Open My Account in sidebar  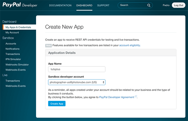coord(12,32)
